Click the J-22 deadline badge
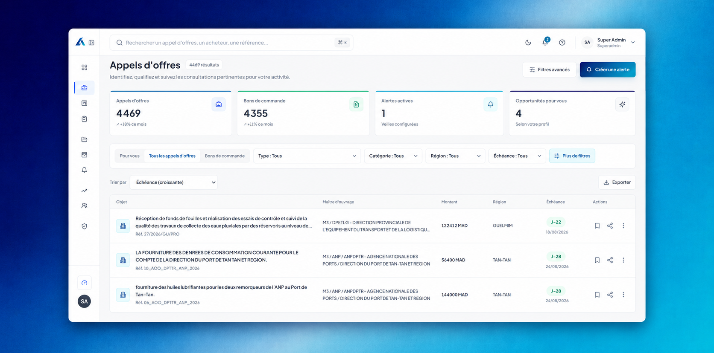 click(556, 222)
